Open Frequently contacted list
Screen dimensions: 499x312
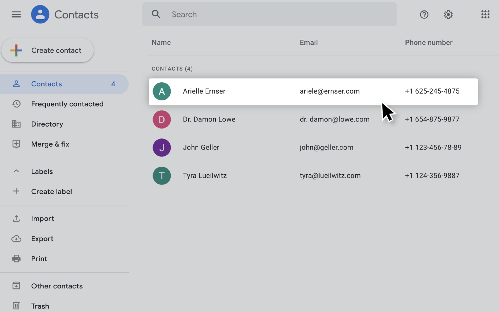tap(67, 104)
